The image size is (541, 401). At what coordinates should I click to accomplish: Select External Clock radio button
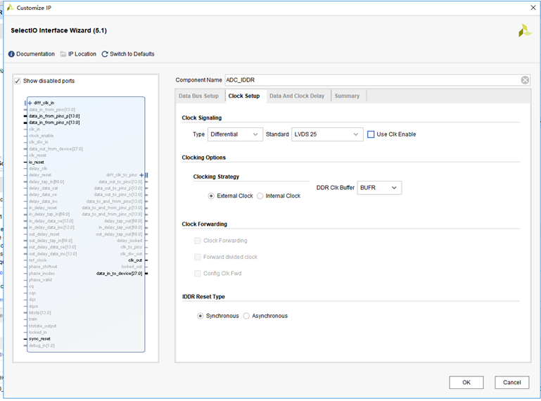[211, 196]
